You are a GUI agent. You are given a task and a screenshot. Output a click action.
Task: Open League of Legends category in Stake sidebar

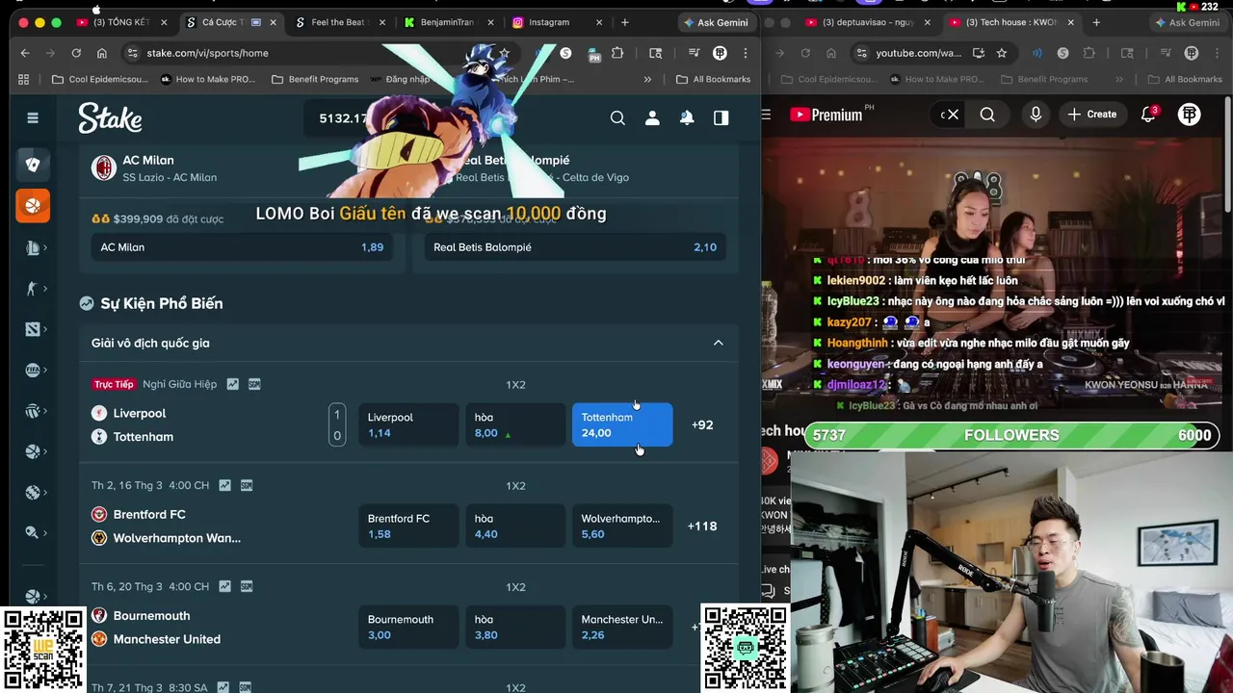33,247
